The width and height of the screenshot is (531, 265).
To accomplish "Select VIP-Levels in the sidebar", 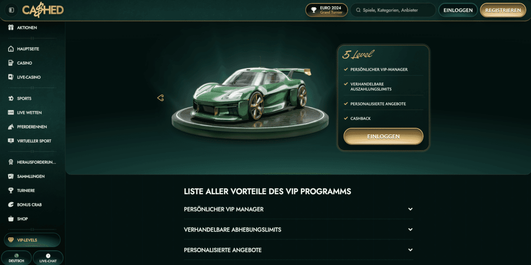I will [32, 240].
